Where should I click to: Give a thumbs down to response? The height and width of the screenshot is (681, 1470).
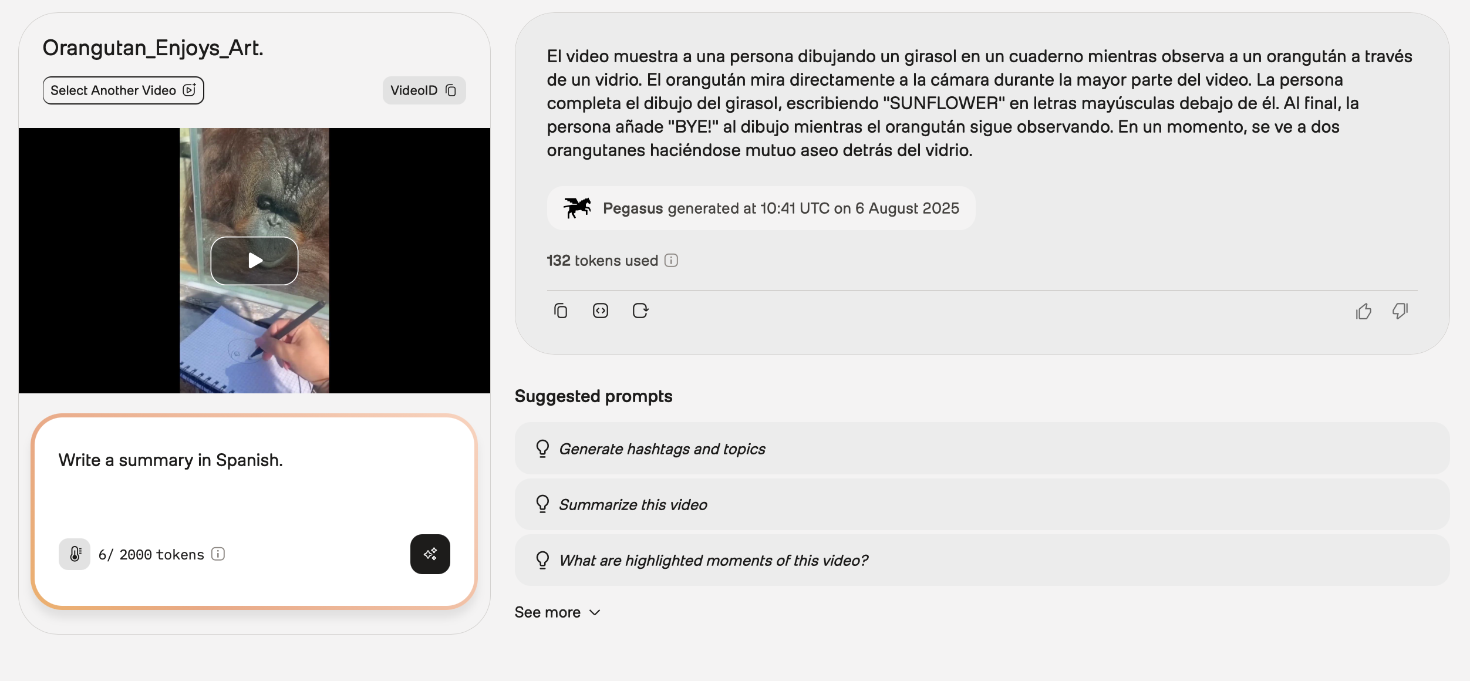[x=1400, y=311]
